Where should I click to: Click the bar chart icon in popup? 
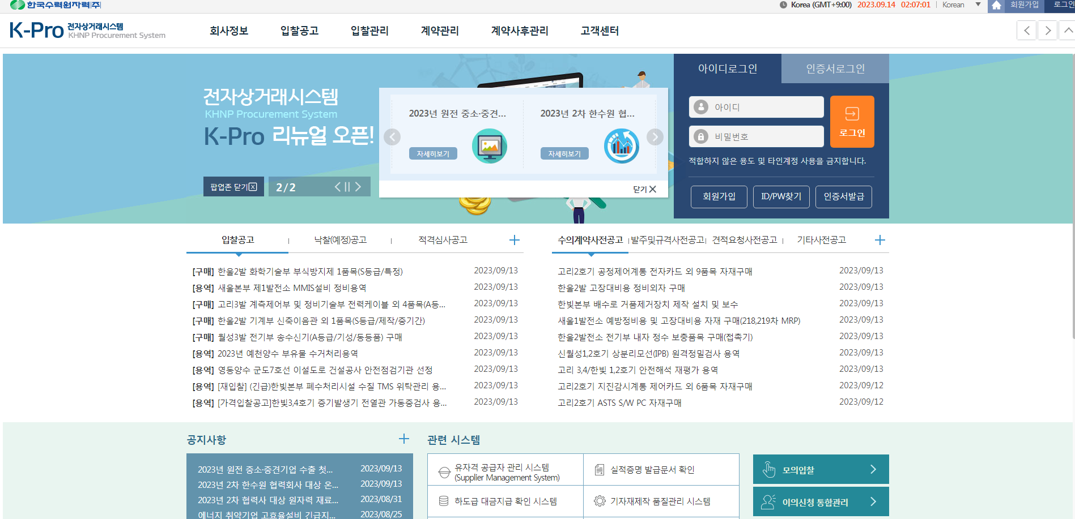tap(621, 146)
